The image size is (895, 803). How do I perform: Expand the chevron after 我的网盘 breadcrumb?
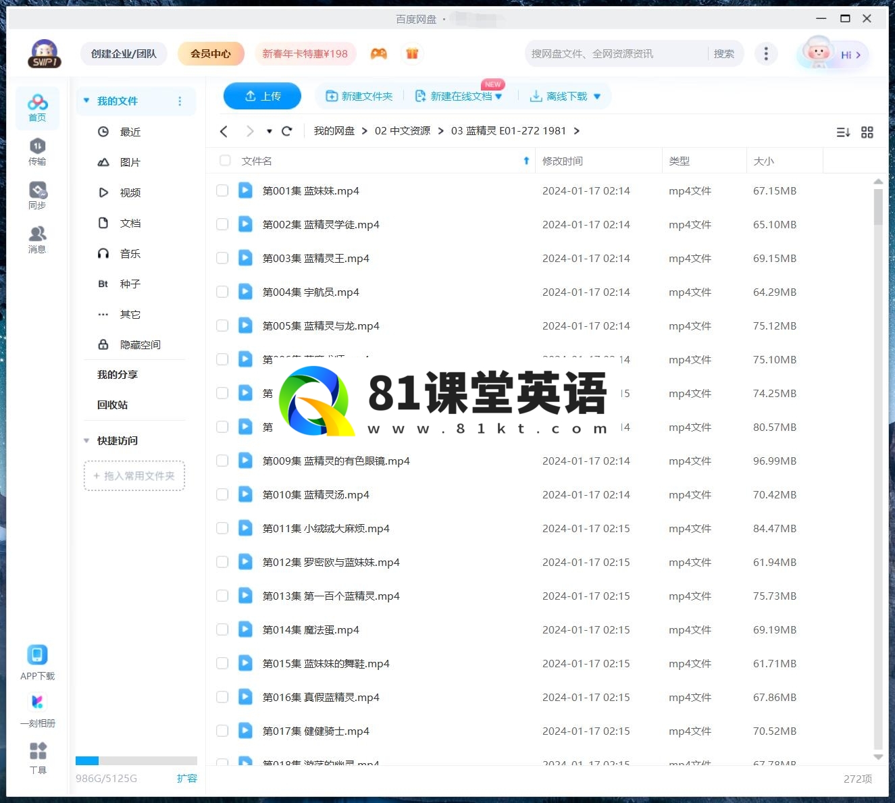(x=365, y=131)
